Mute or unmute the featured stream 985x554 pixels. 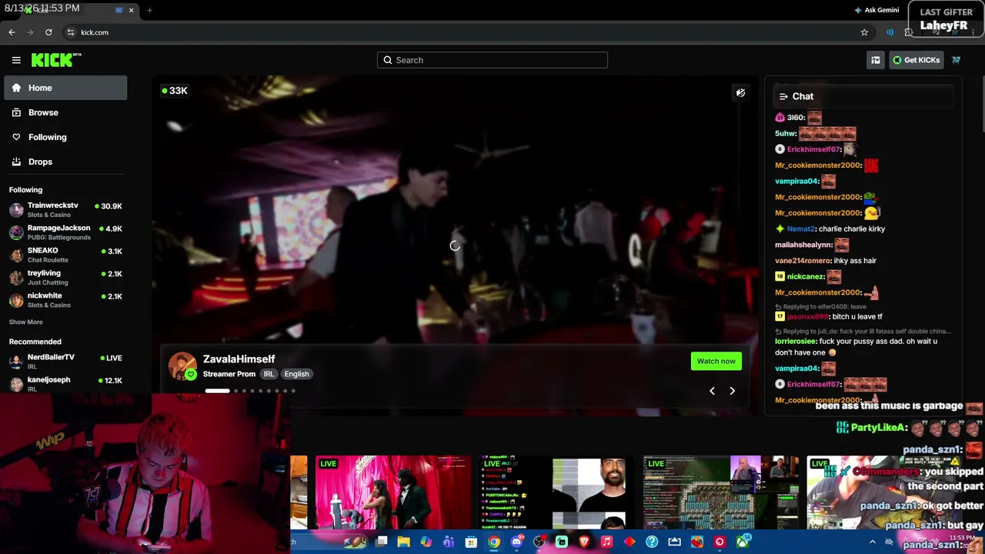click(740, 93)
